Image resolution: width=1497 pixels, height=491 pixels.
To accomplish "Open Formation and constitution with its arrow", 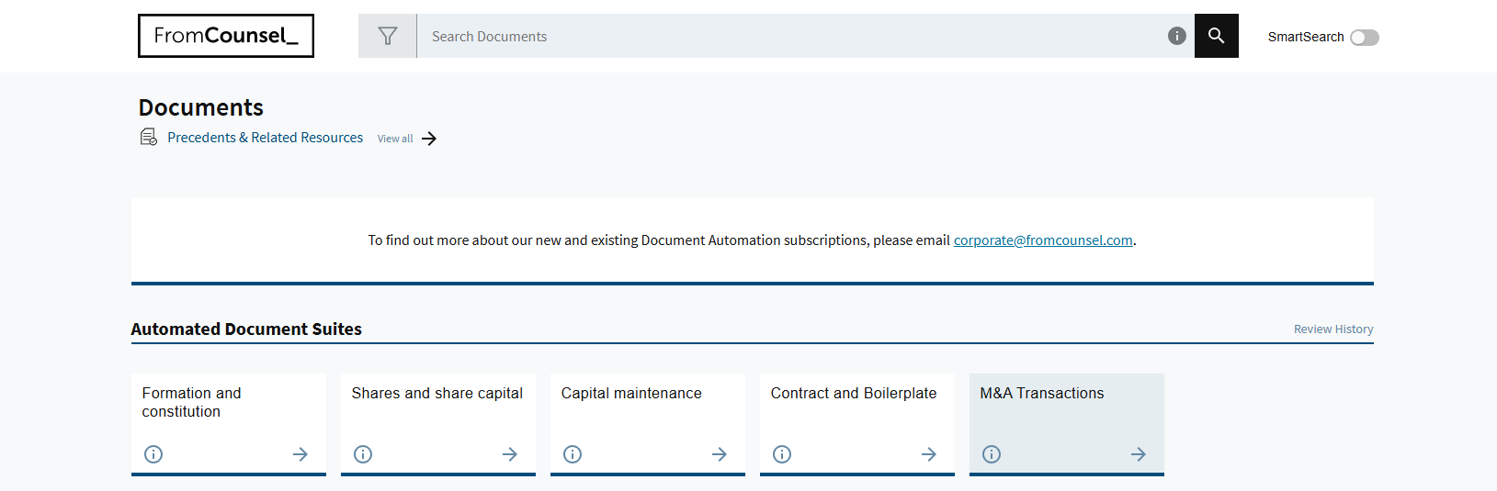I will point(301,454).
